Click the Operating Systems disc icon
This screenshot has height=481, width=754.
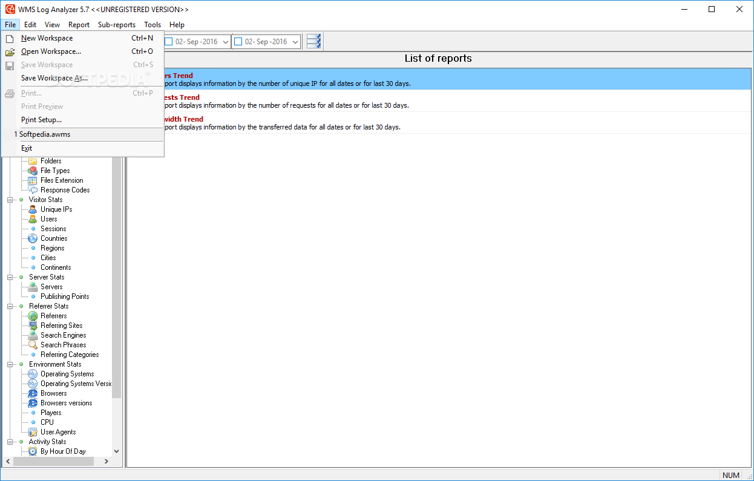[33, 374]
